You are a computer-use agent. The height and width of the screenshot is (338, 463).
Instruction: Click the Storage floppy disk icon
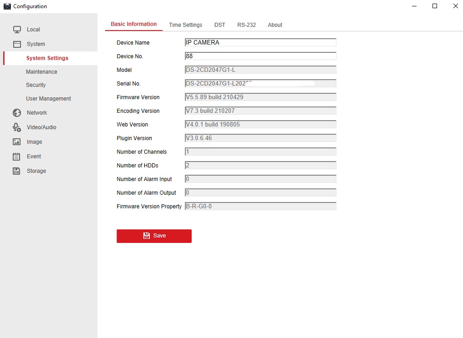[17, 171]
